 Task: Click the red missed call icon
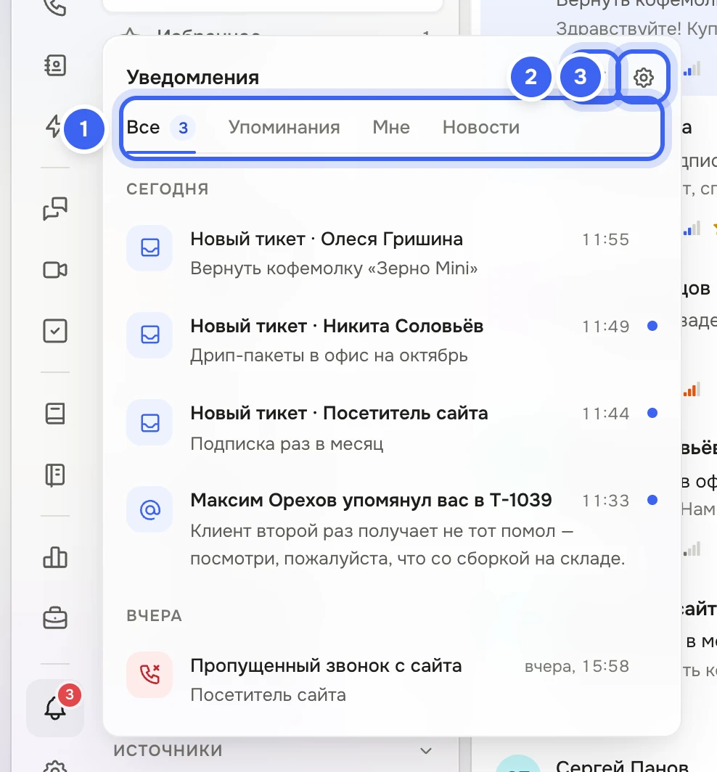pos(149,675)
